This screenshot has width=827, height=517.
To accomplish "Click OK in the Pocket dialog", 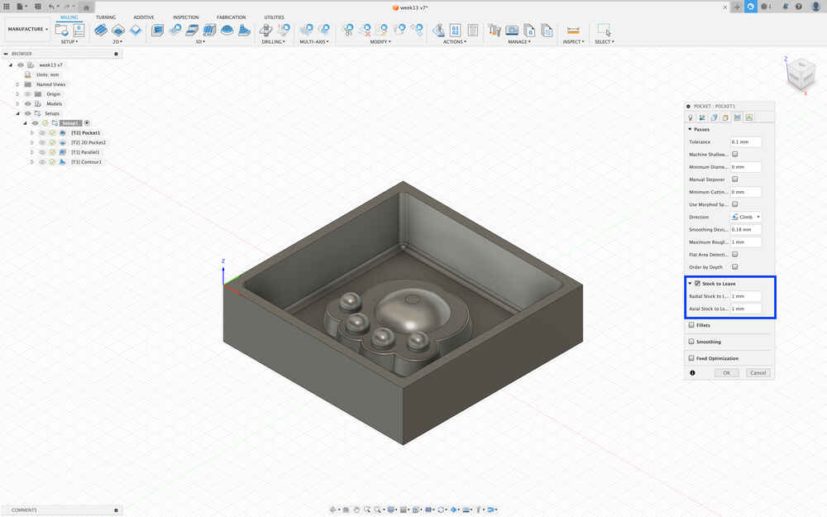I will (x=726, y=373).
